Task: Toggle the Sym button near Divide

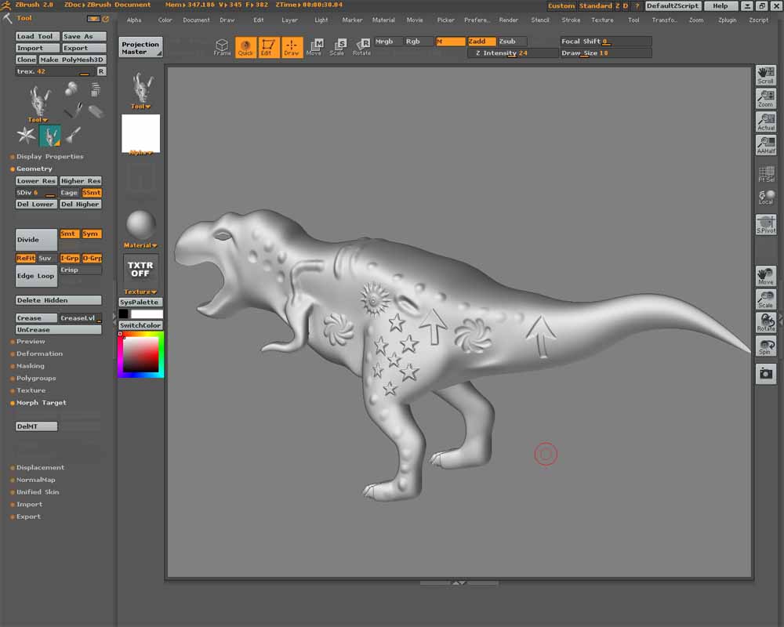Action: tap(91, 234)
